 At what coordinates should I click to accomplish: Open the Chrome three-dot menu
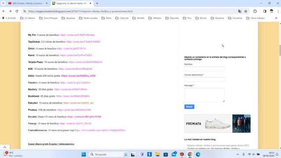pos(278,11)
